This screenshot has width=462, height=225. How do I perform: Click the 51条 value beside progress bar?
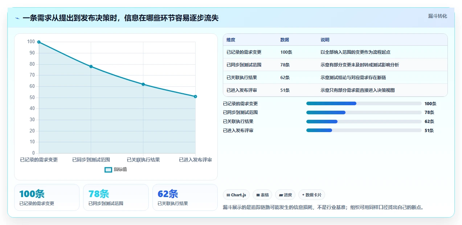click(429, 130)
